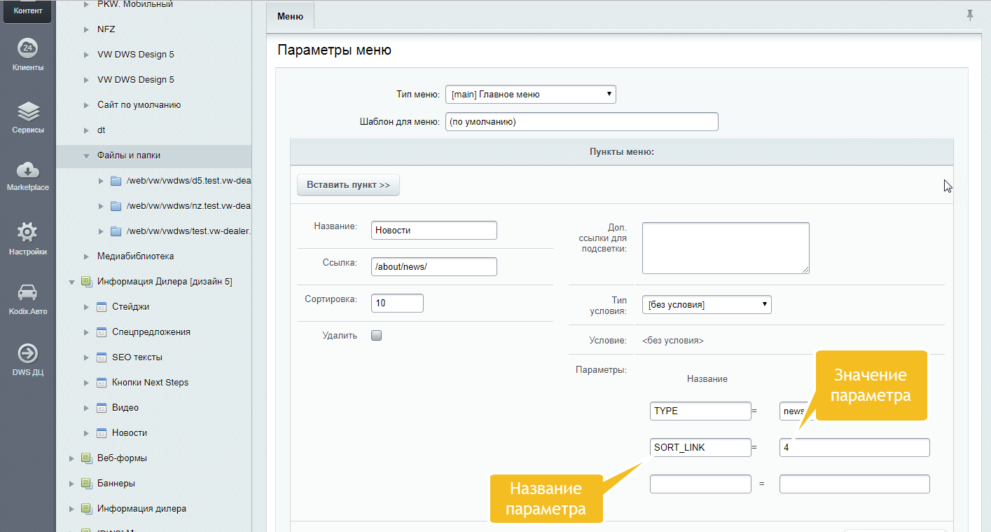This screenshot has height=532, width=991.
Task: Collapse Информация Дилера [дизайн 5] node
Action: (x=71, y=282)
